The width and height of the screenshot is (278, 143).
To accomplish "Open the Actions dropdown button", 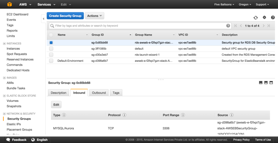I will 94,16.
